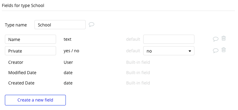Click the Type name label

(x=16, y=25)
